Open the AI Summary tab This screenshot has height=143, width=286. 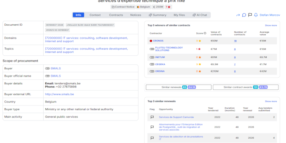pyautogui.click(x=157, y=15)
